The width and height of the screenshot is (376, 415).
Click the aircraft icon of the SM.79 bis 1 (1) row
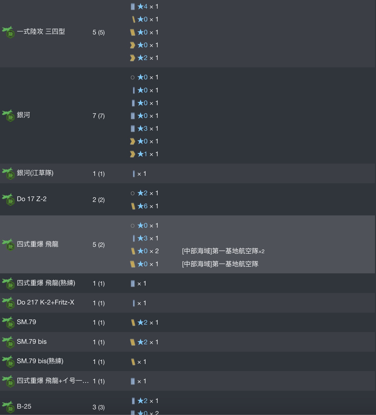click(x=8, y=342)
